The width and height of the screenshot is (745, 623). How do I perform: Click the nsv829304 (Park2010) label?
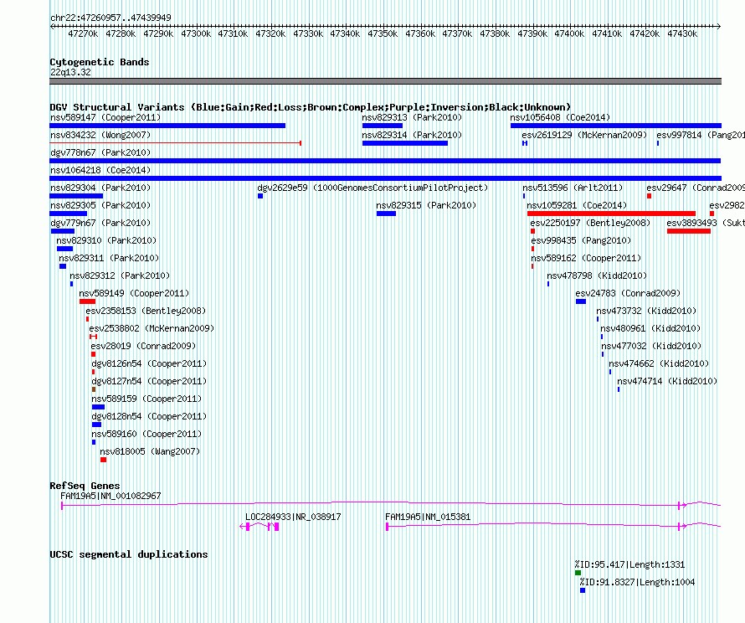[100, 188]
